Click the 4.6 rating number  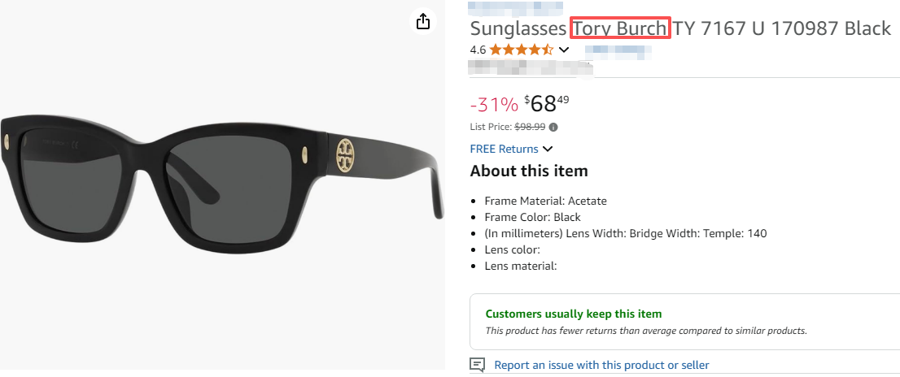click(478, 50)
